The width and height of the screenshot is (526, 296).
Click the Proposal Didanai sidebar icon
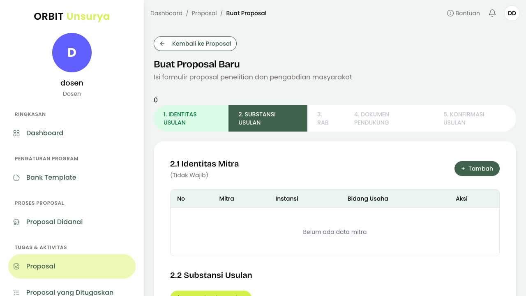pyautogui.click(x=16, y=222)
